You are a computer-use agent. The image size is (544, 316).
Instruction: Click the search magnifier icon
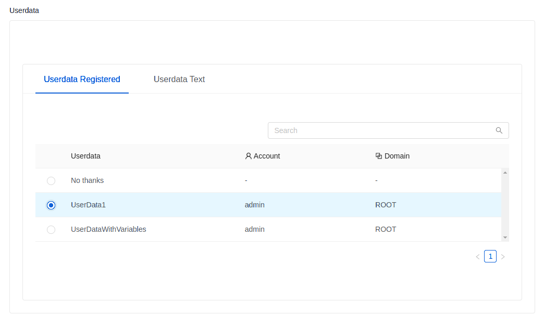(x=499, y=130)
